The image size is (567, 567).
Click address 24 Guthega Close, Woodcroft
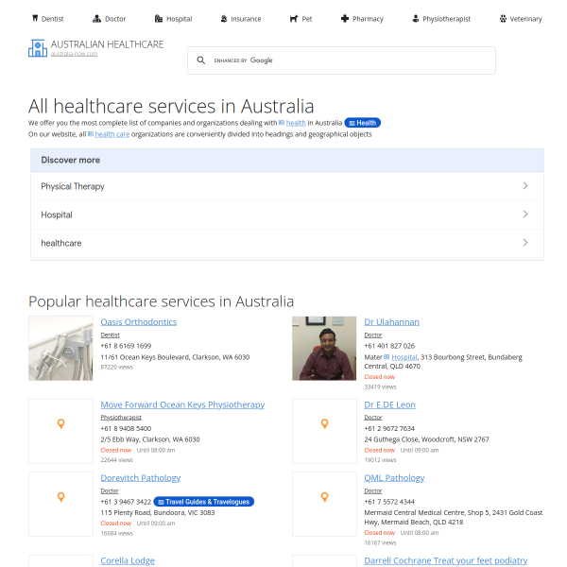pos(426,439)
